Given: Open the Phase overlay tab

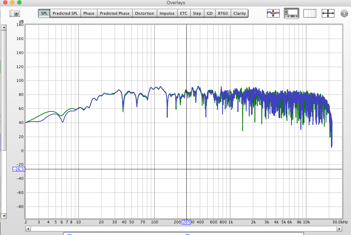Looking at the screenshot, I should (x=89, y=13).
